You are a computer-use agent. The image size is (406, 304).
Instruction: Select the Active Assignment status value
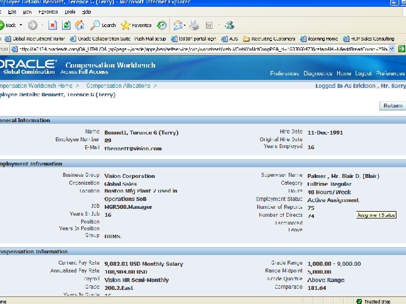(x=333, y=200)
